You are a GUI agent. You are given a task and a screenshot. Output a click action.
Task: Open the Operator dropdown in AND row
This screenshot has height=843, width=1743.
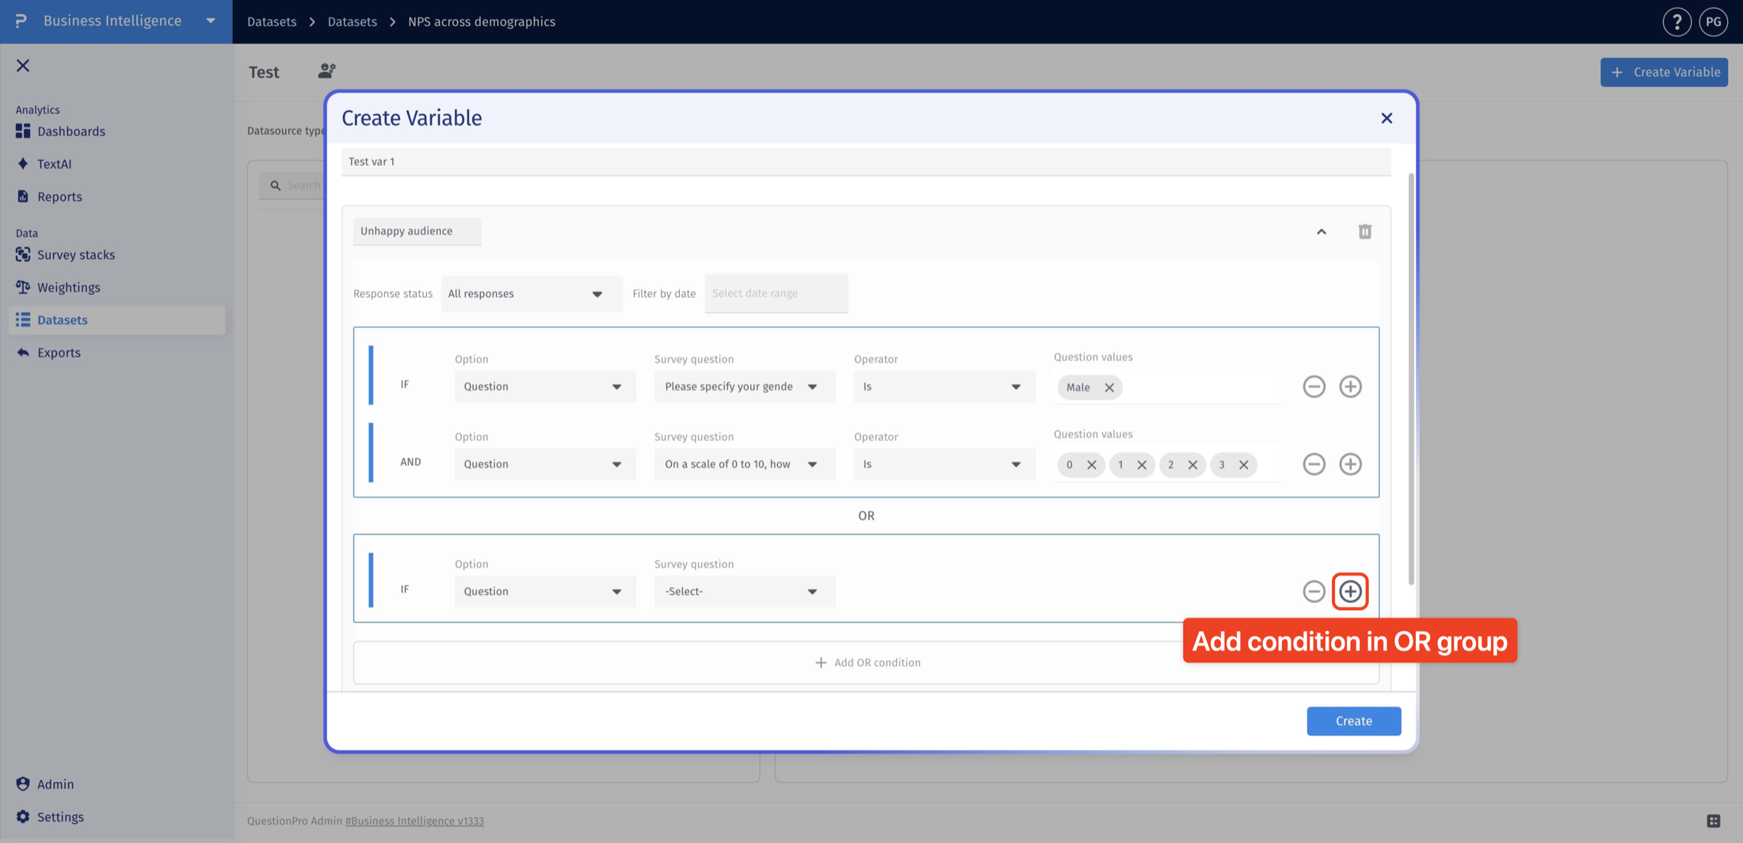point(944,464)
